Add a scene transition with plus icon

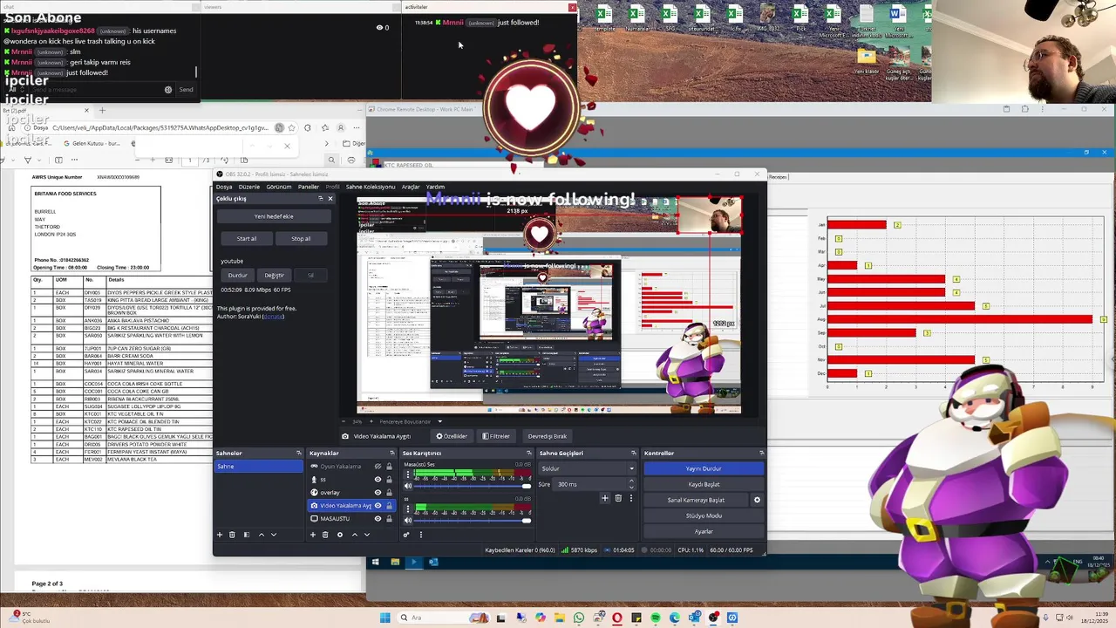pyautogui.click(x=605, y=498)
